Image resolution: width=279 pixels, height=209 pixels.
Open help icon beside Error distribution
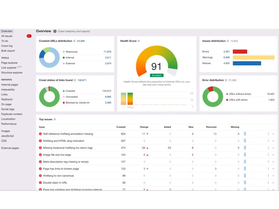coord(226,80)
